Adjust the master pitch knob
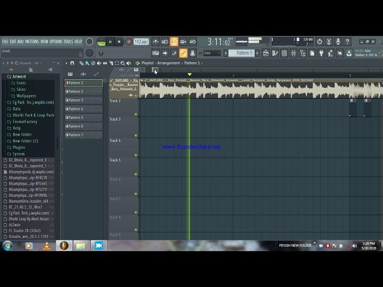Screen dimensions: 383x287 tap(89, 53)
